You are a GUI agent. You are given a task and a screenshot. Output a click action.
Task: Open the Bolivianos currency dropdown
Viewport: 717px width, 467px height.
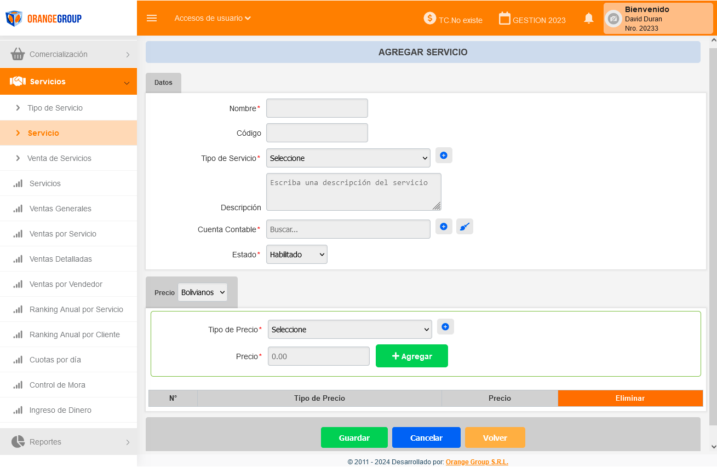[x=203, y=292]
